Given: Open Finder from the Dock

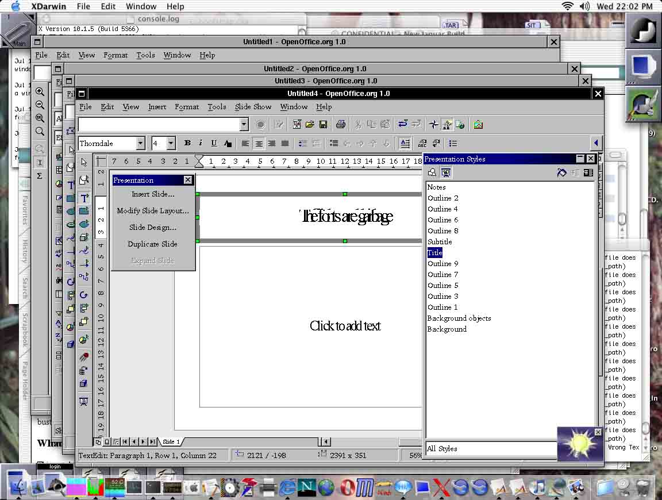Looking at the screenshot, I should [x=17, y=487].
